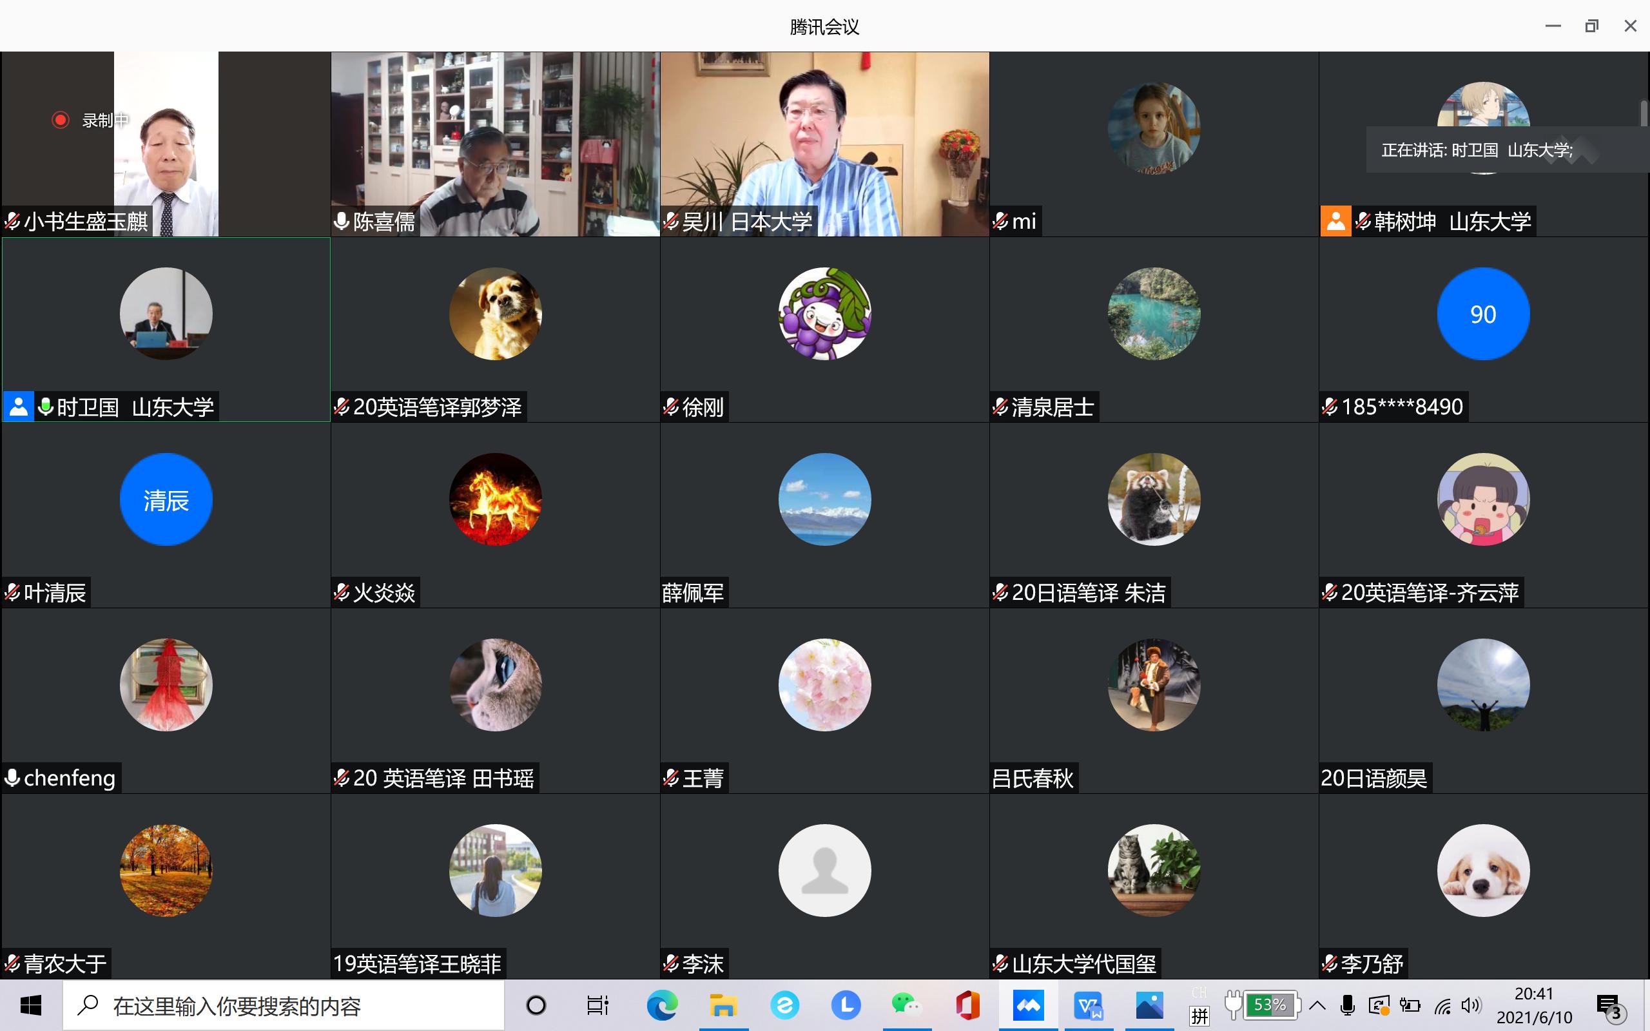
Task: Click muted mic icon of 20日语笔译 朱洁
Action: coord(1000,593)
